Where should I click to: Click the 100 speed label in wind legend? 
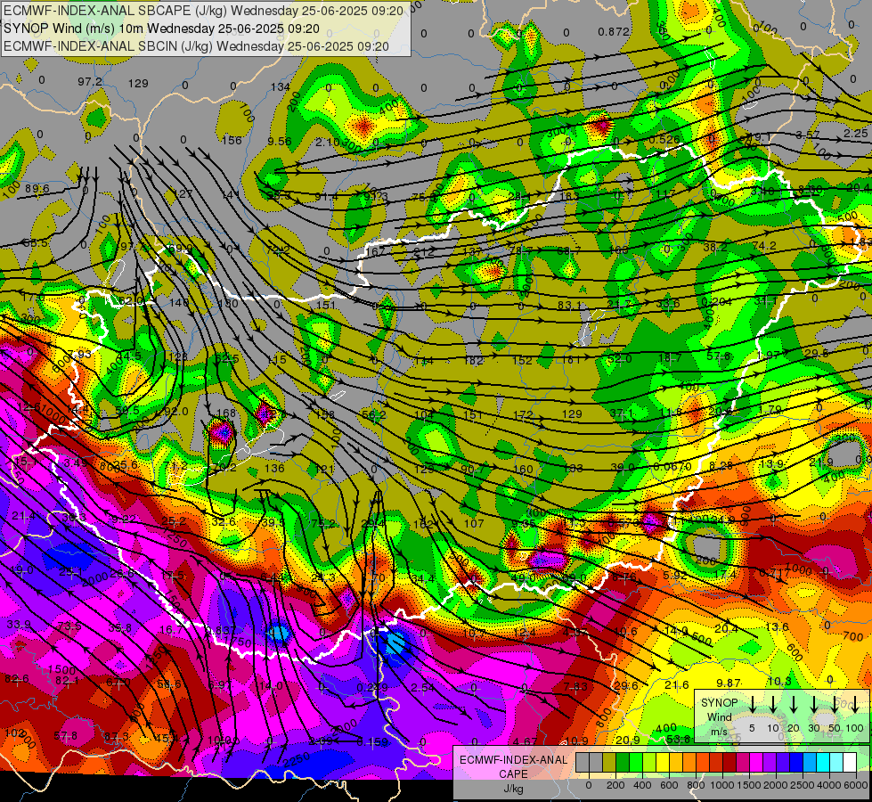click(x=855, y=728)
